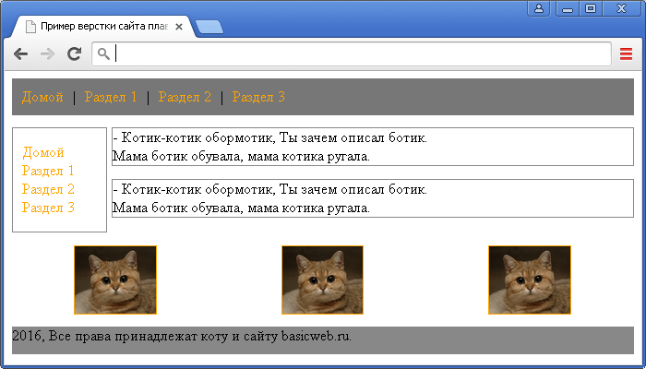
Task: Select 'Раздел 3' in the left sidebar
Action: point(48,208)
